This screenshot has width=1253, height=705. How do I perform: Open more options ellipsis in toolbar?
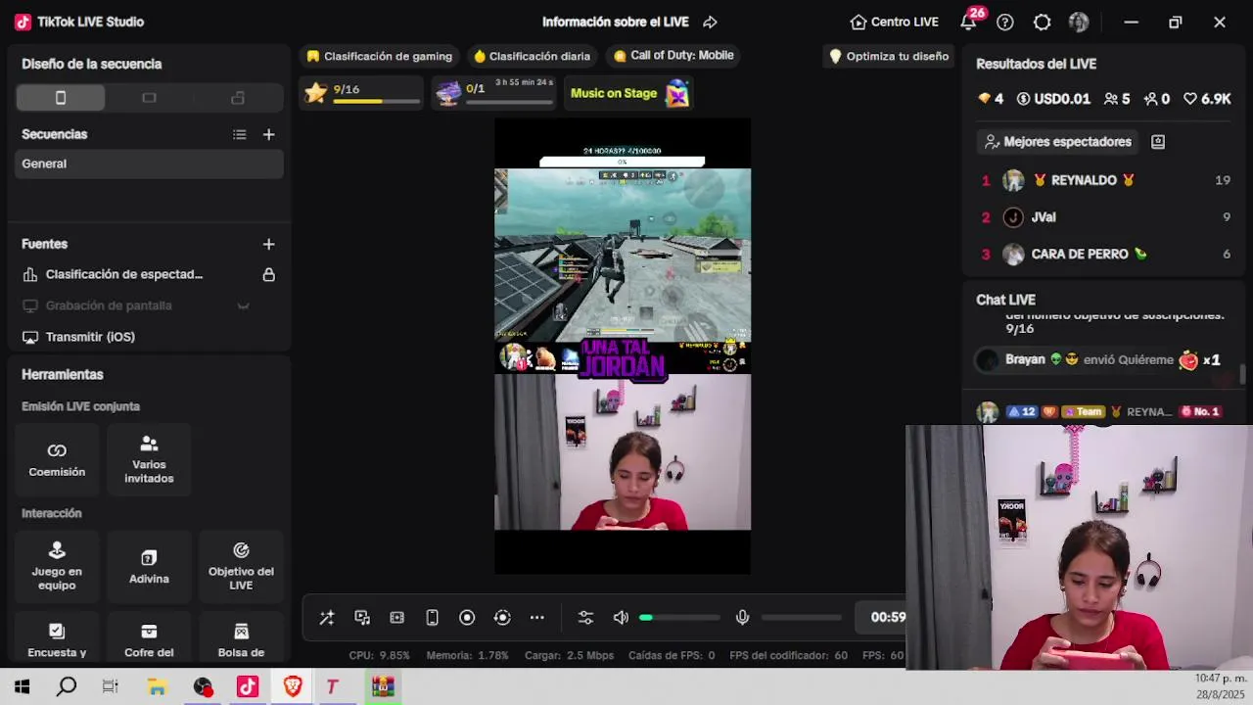(537, 617)
